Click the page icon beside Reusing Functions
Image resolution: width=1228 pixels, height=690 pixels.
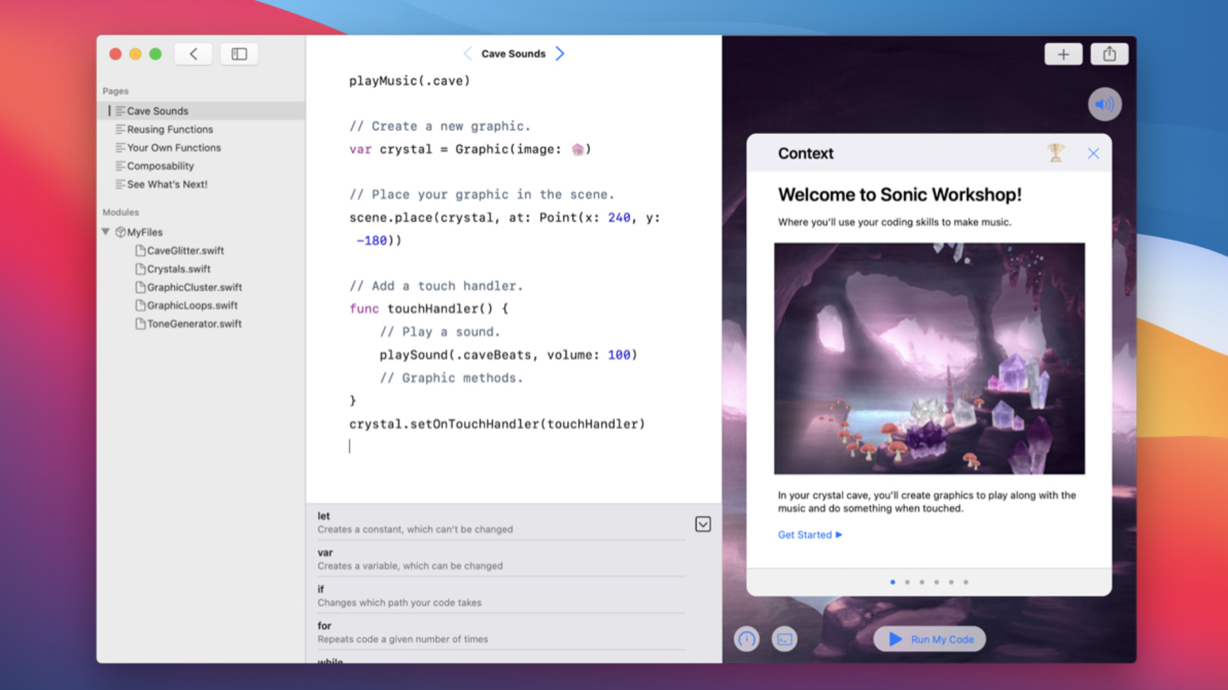click(x=120, y=129)
